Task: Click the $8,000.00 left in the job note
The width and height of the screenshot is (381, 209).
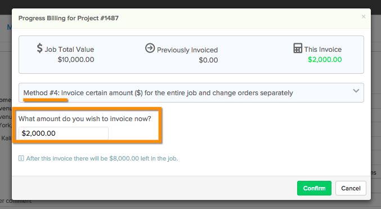Action: [x=102, y=159]
